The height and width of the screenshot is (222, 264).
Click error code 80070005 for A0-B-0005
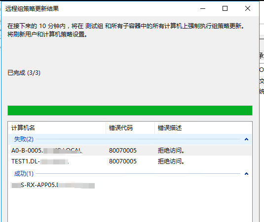click(x=123, y=151)
